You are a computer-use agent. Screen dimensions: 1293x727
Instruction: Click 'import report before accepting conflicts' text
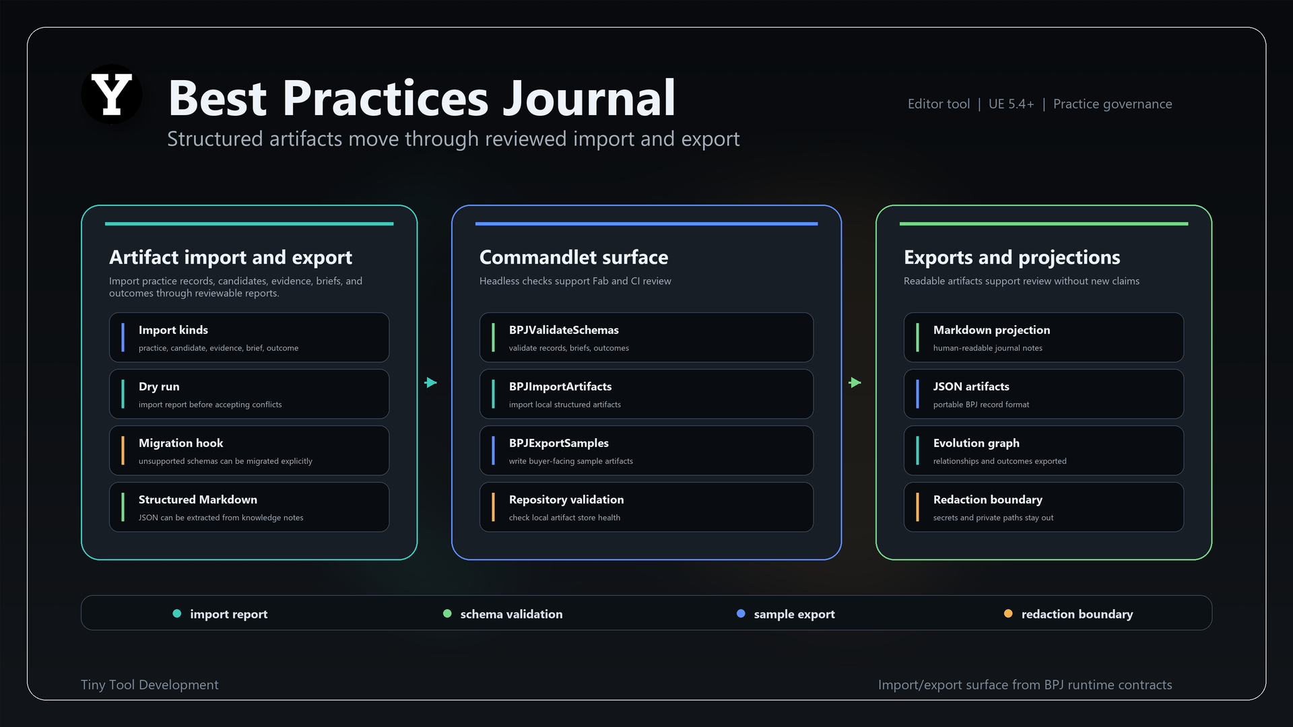(210, 405)
